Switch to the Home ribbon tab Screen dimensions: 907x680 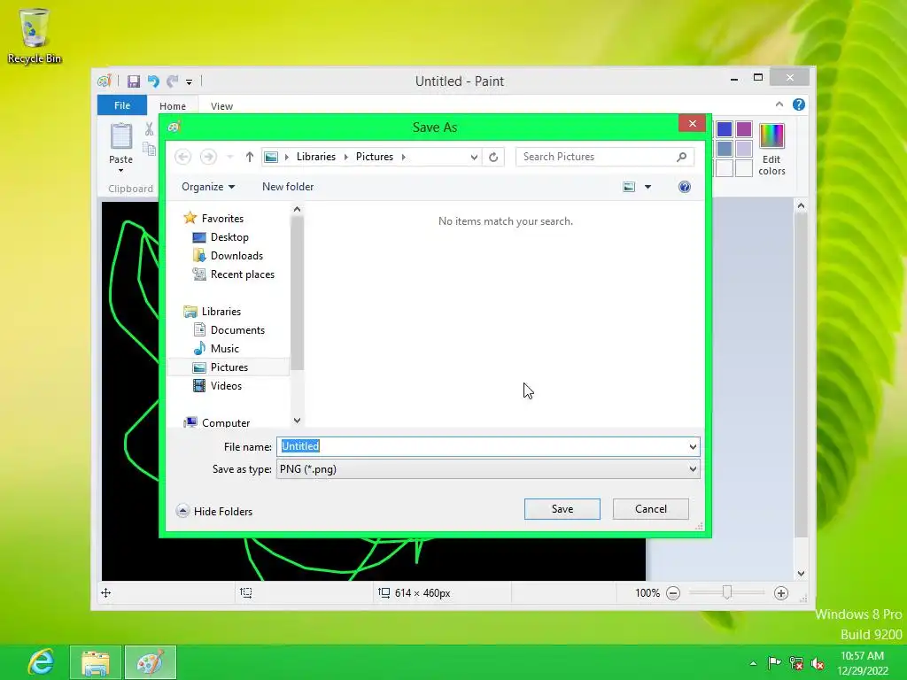coord(173,106)
